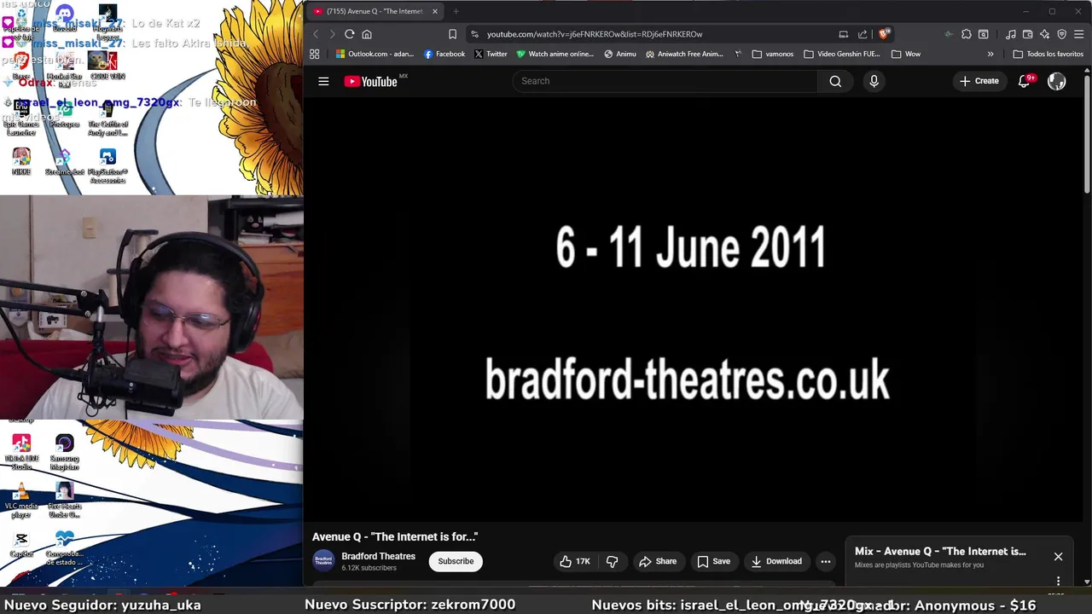
Task: Reload the page with the browser refresh icon
Action: point(350,34)
